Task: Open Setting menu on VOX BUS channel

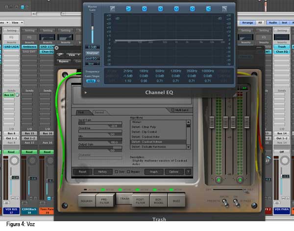Action: [x=11, y=30]
